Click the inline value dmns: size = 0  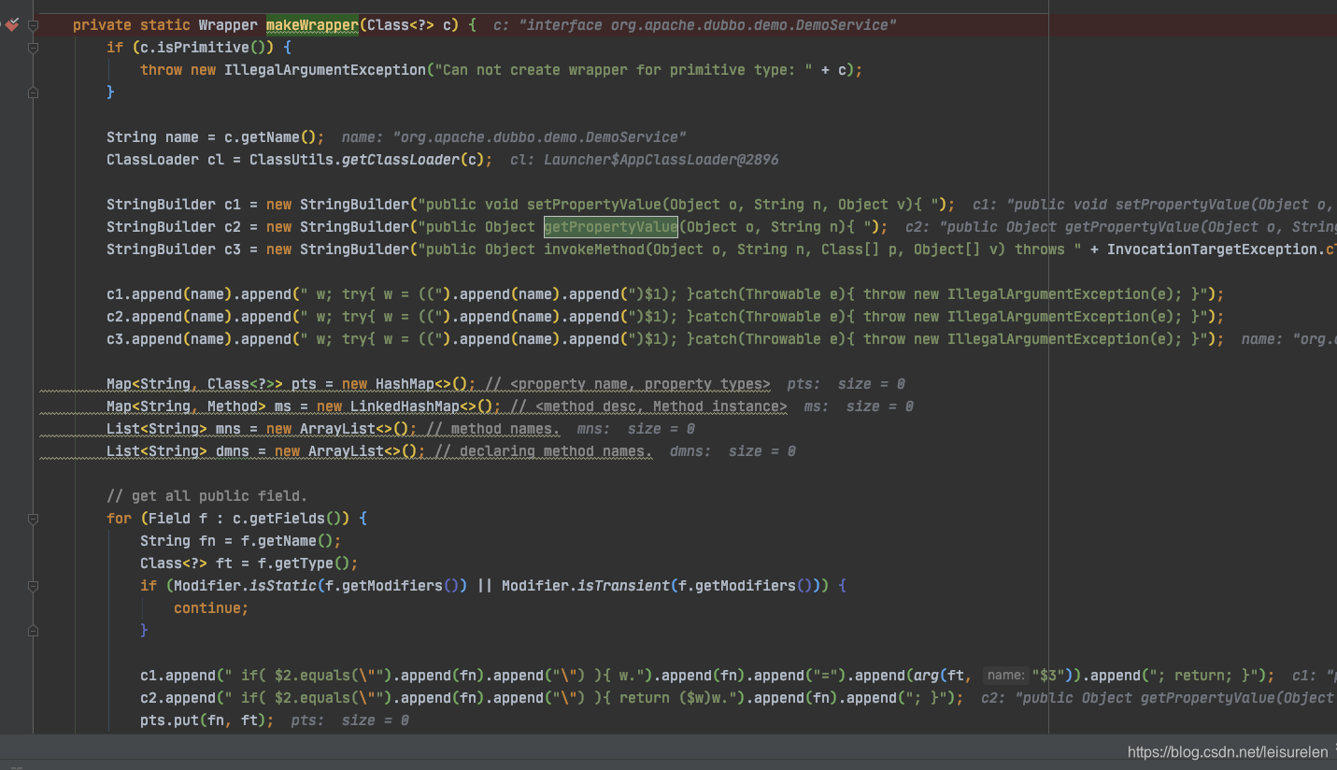point(733,451)
